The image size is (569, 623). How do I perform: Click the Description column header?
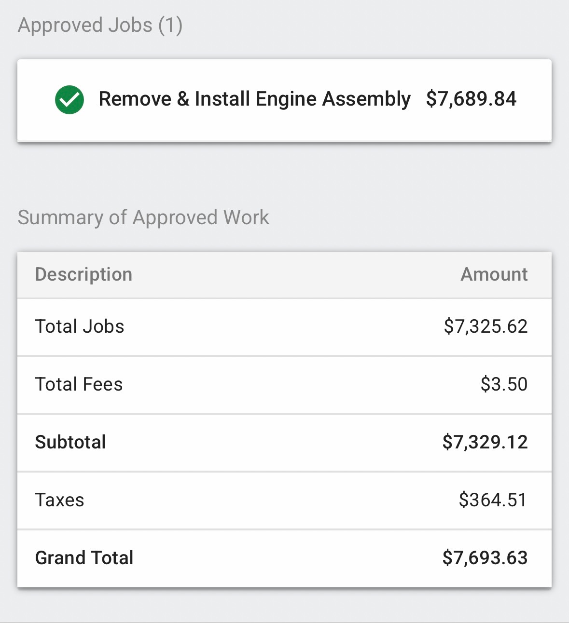[x=83, y=274]
